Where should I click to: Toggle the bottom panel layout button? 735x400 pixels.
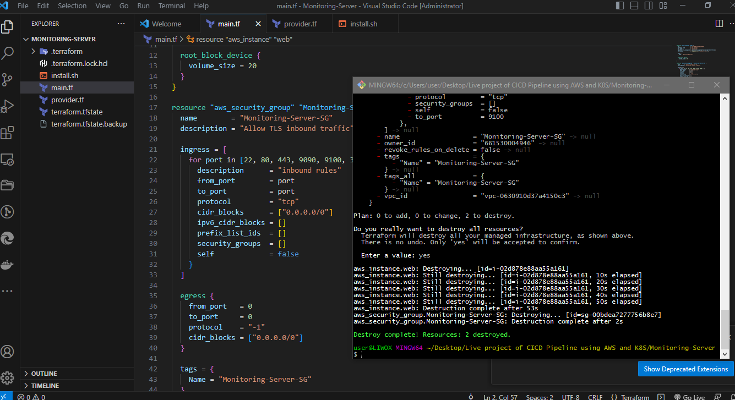coord(634,6)
